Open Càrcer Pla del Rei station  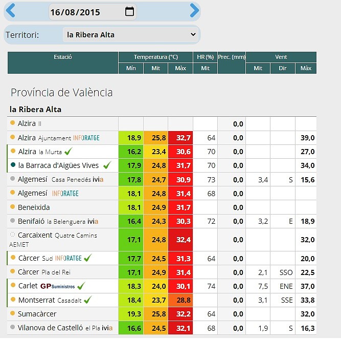(44, 272)
